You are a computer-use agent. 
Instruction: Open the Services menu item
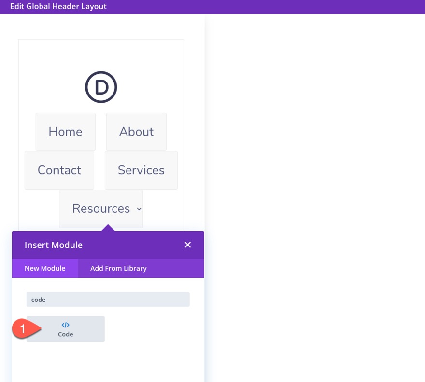[x=141, y=170]
